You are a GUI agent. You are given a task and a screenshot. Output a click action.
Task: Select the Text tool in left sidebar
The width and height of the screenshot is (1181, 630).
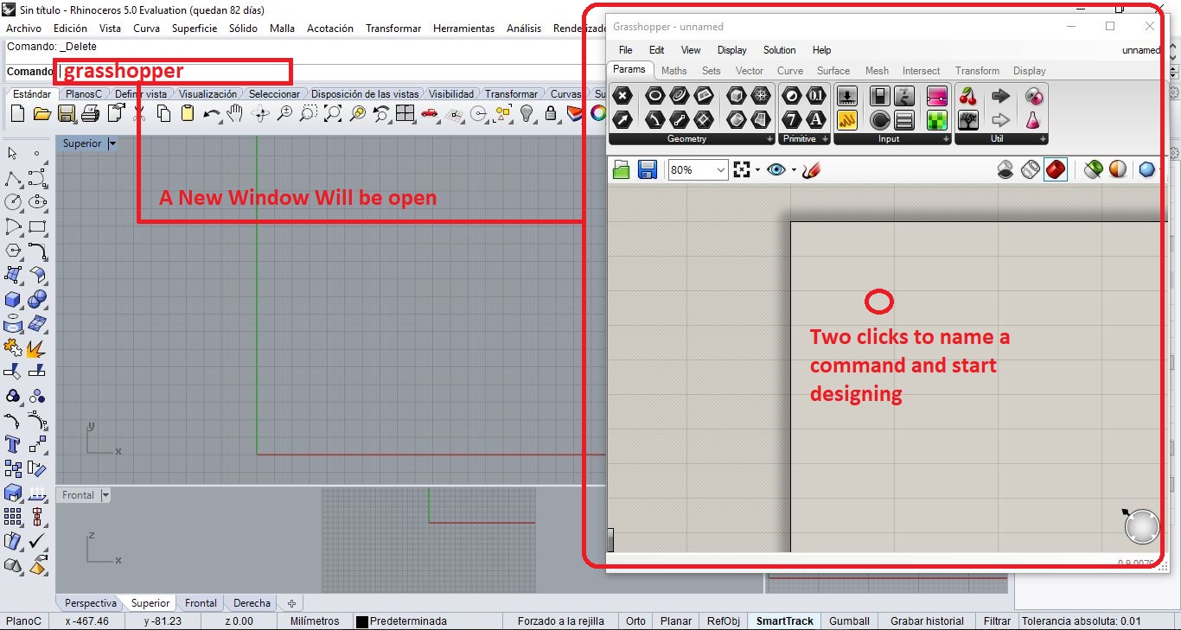click(x=13, y=445)
